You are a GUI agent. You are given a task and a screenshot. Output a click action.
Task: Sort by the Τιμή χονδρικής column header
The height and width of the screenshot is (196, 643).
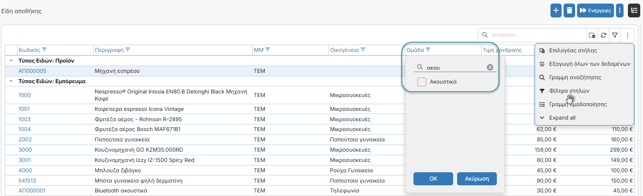click(502, 50)
